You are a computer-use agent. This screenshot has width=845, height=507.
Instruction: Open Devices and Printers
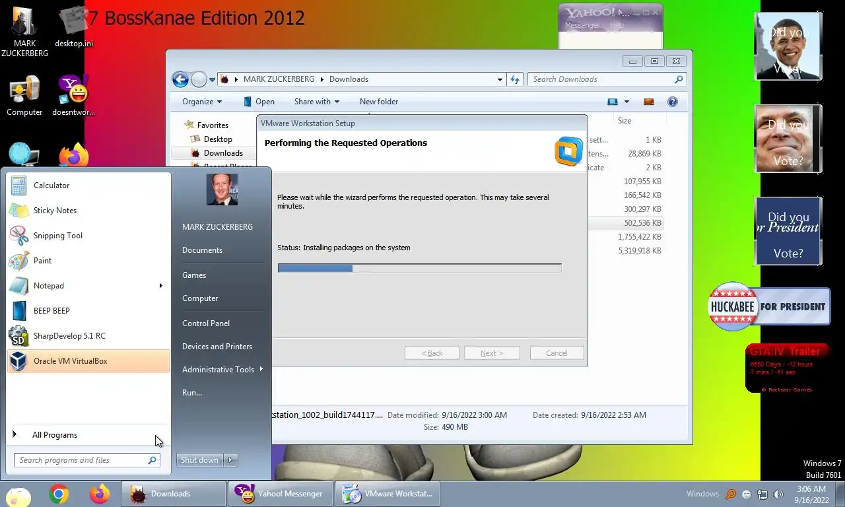click(217, 347)
